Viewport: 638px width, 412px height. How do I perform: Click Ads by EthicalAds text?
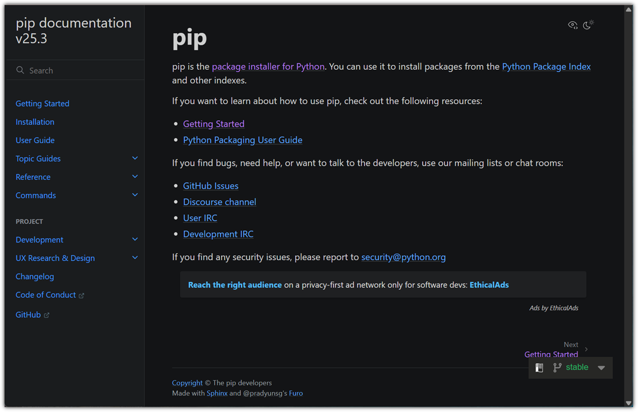point(553,308)
